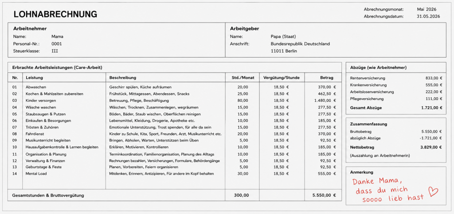Click the Fahrdienst entry
This screenshot has width=454, height=214.
click(x=35, y=134)
